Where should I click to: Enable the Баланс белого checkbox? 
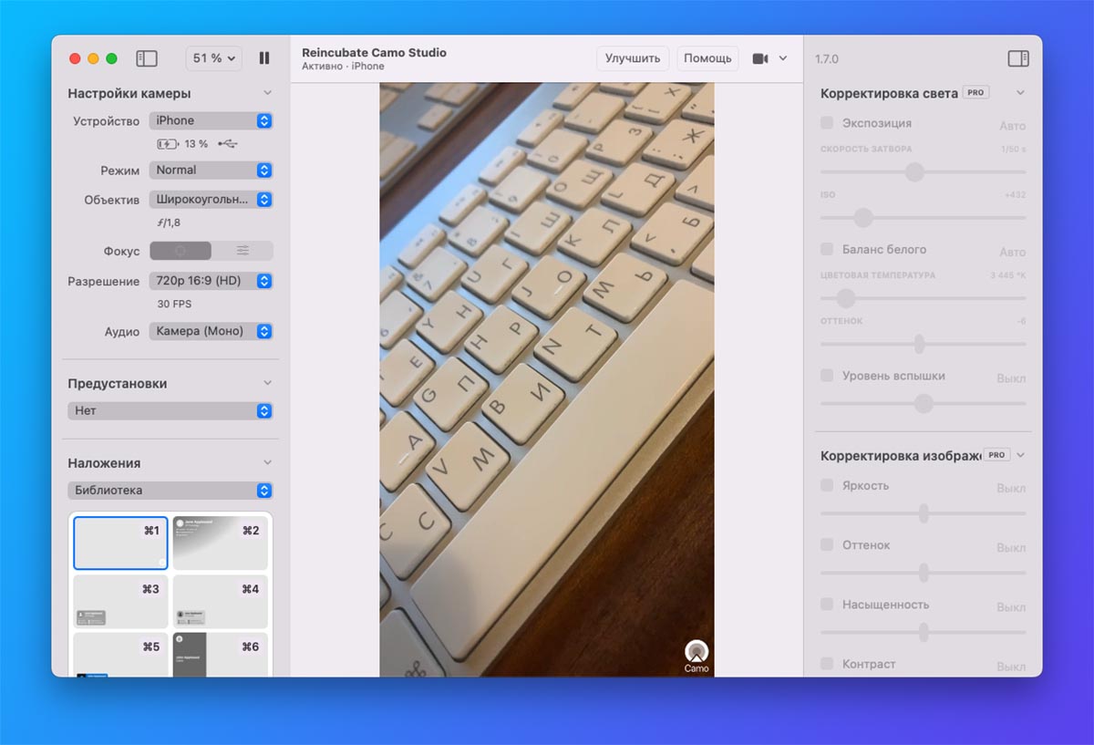click(x=827, y=249)
